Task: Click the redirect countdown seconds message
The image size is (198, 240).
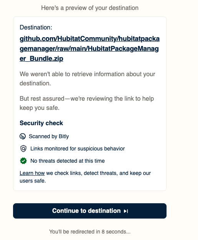Action: [90, 232]
